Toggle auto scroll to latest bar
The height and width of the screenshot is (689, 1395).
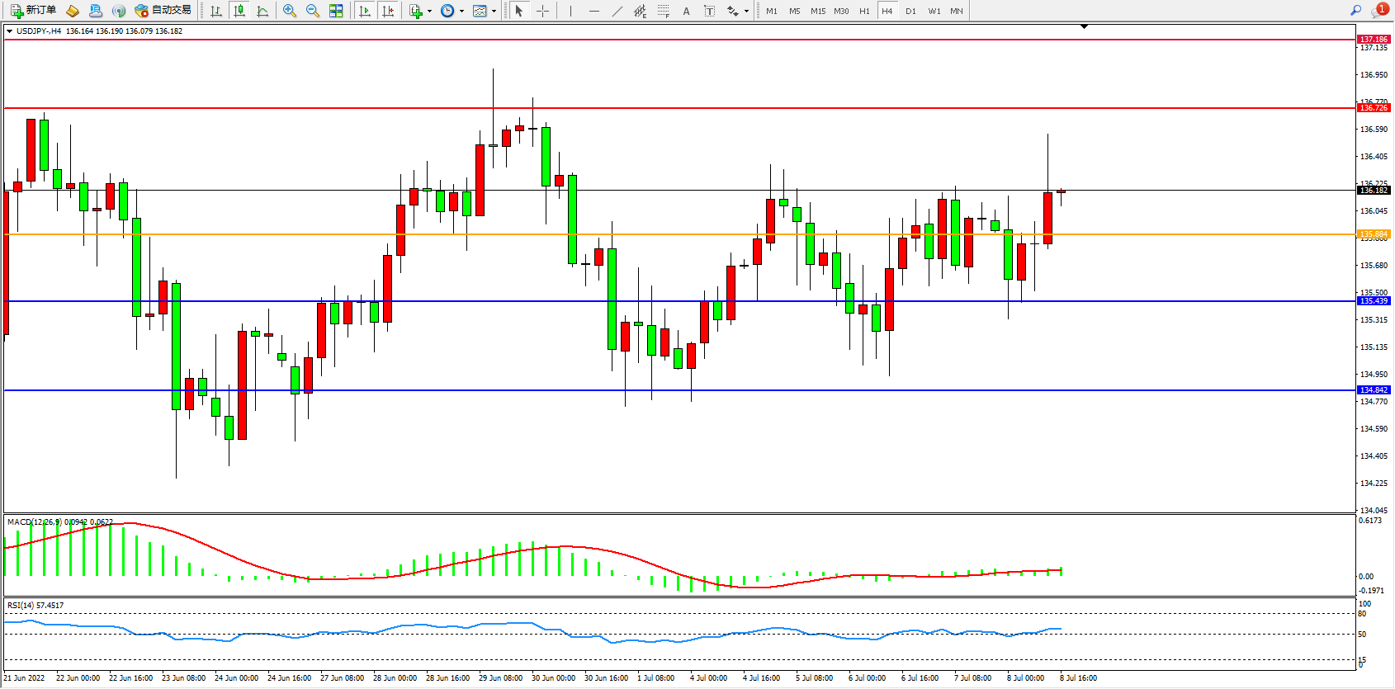(x=365, y=11)
